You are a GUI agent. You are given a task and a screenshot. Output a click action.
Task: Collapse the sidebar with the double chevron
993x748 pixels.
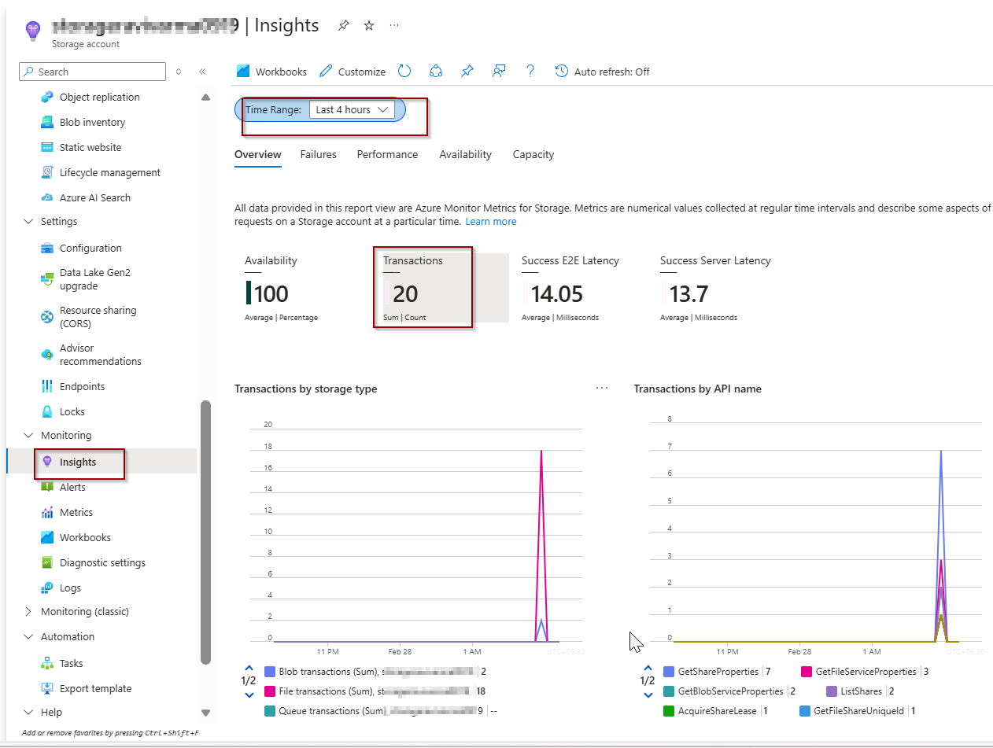[x=202, y=72]
